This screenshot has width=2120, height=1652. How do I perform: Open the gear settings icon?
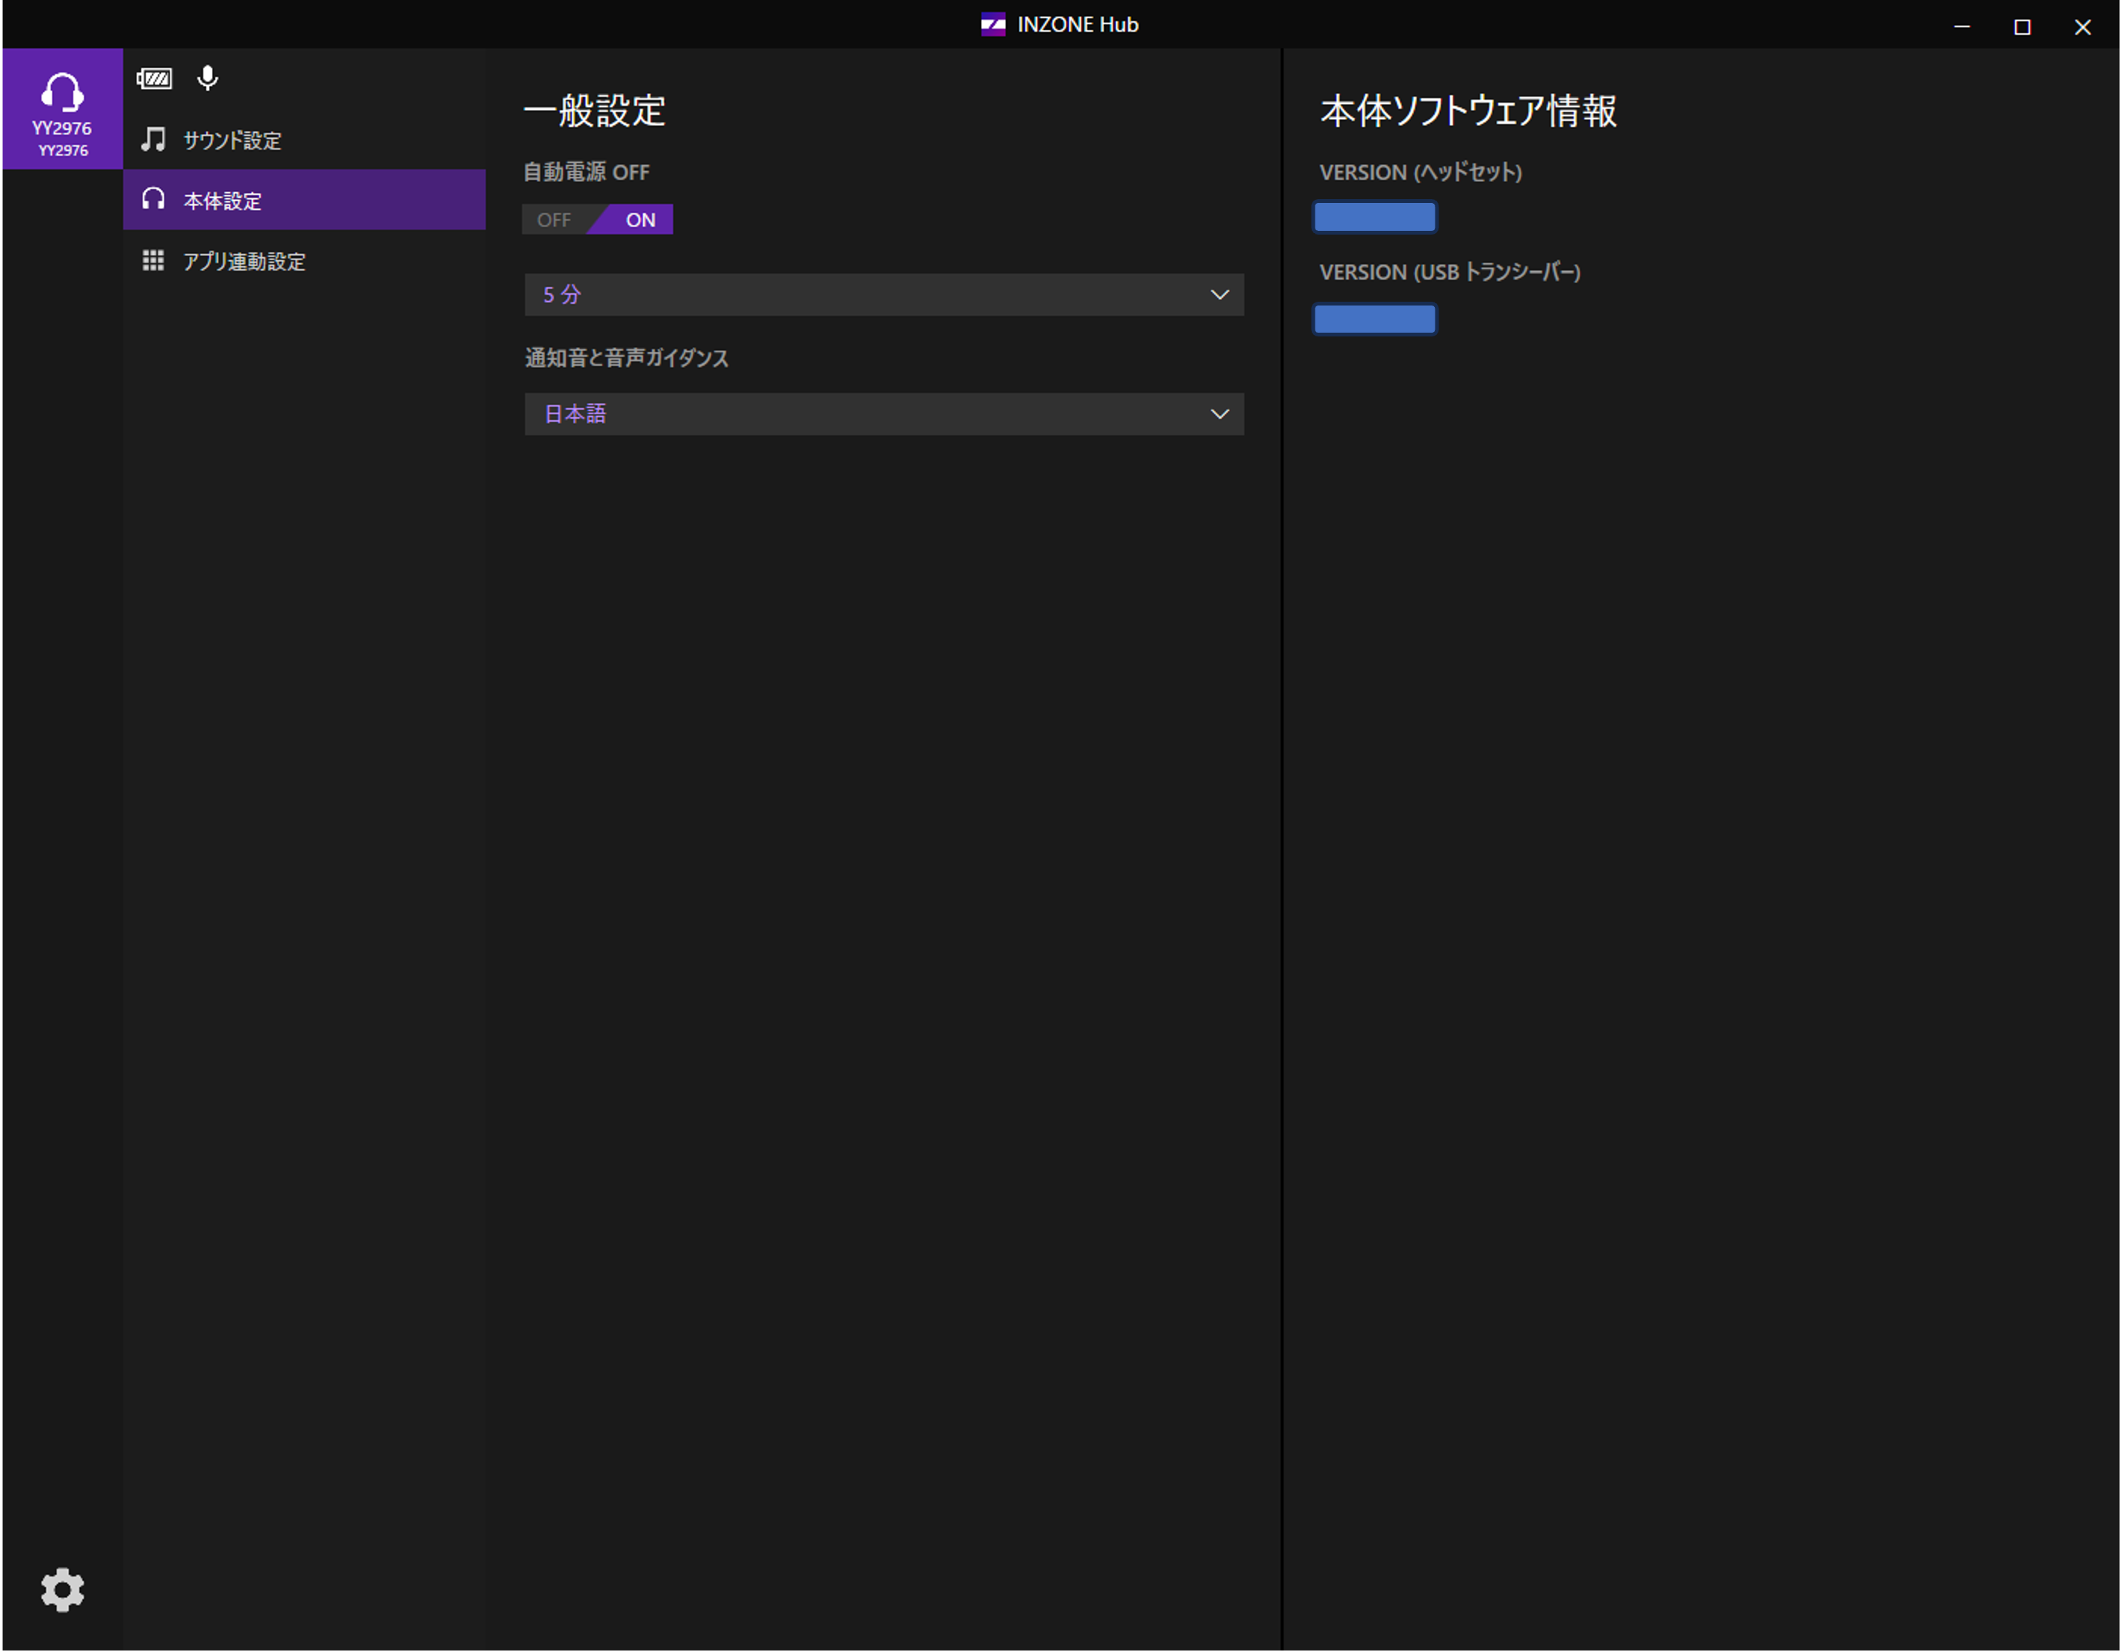tap(62, 1590)
